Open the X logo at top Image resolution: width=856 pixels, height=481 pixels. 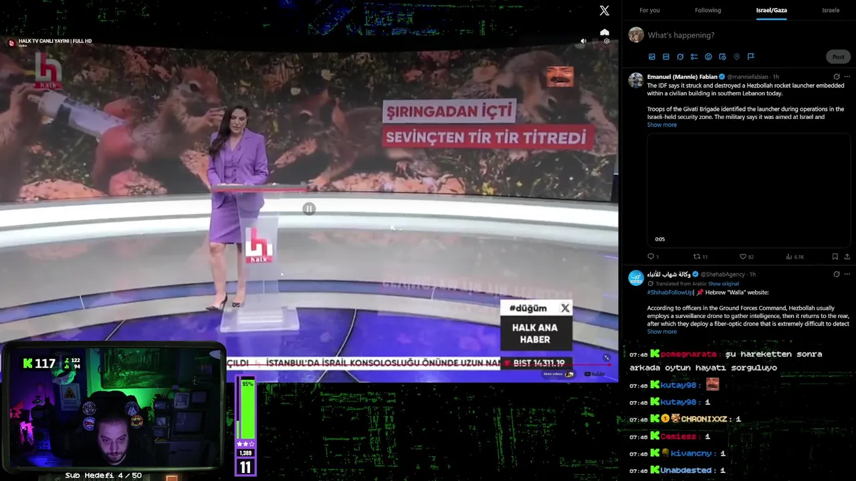(x=605, y=10)
